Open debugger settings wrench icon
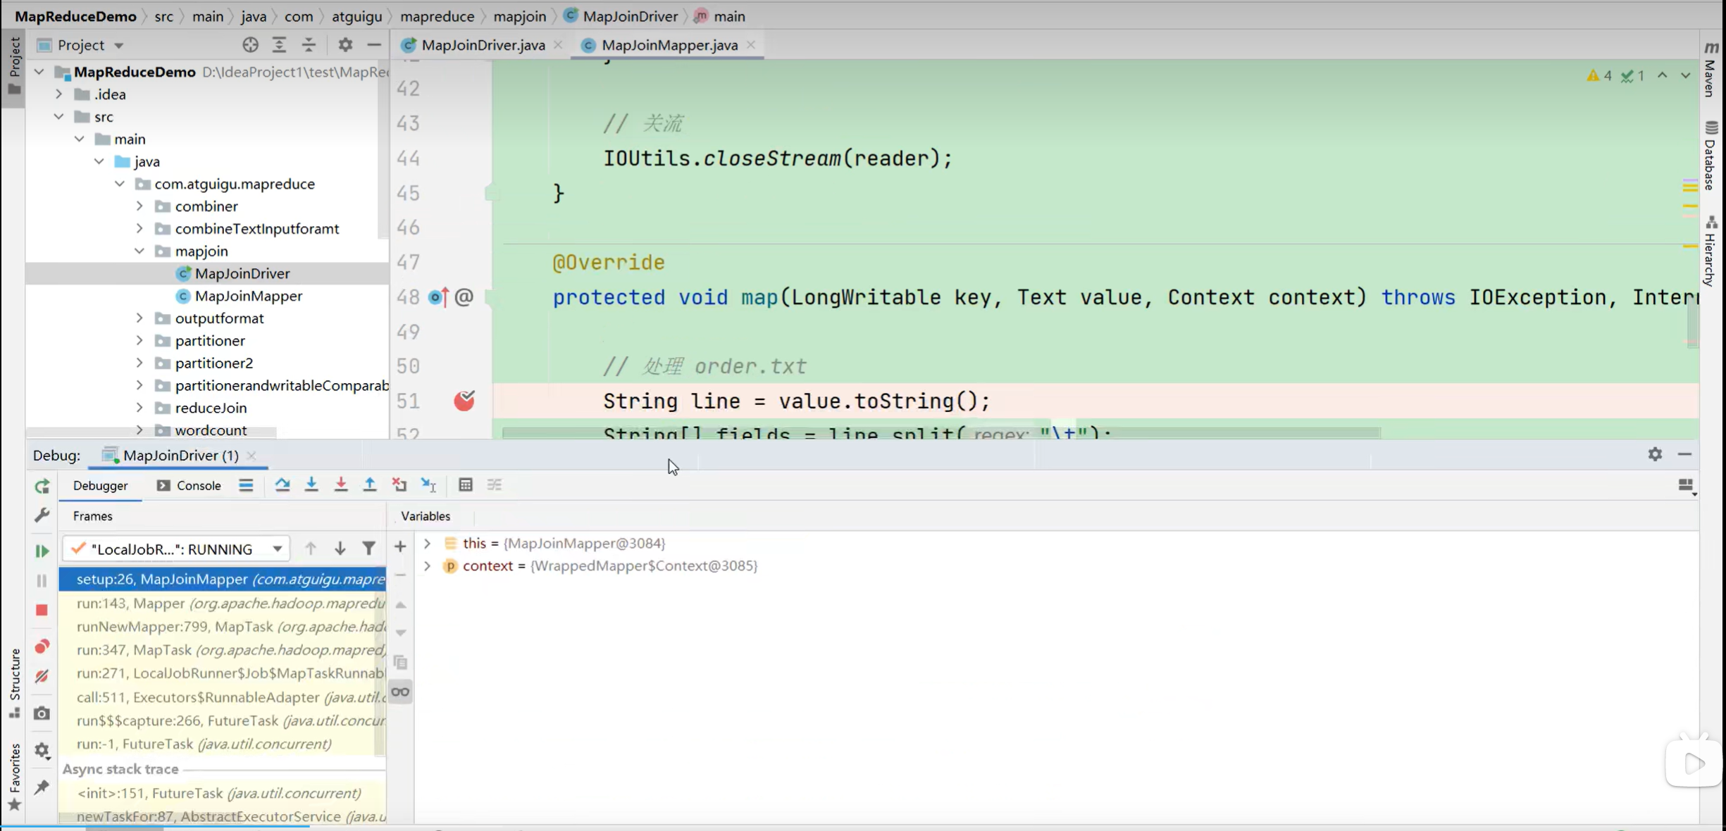 (42, 516)
